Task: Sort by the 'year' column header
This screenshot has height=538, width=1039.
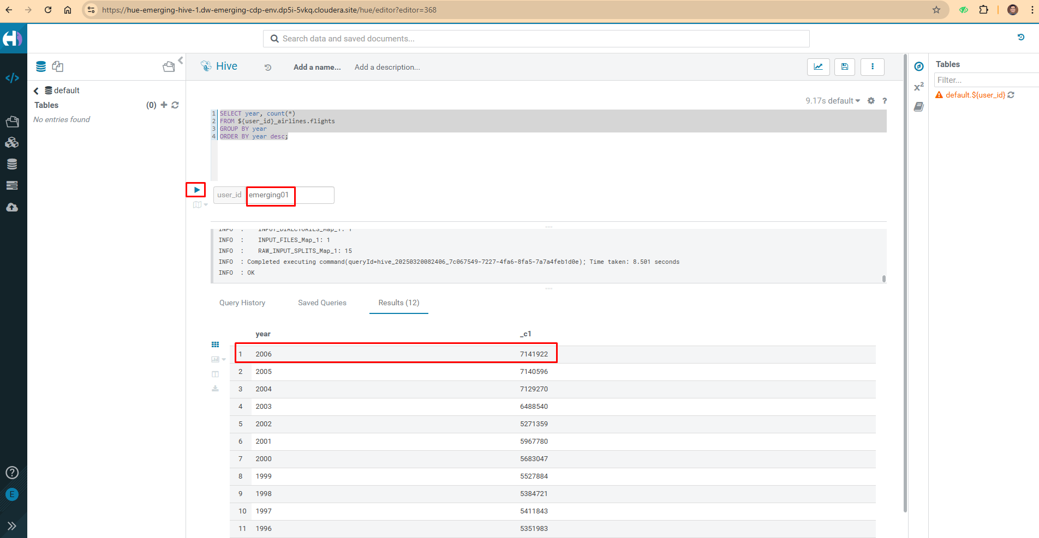Action: 263,334
